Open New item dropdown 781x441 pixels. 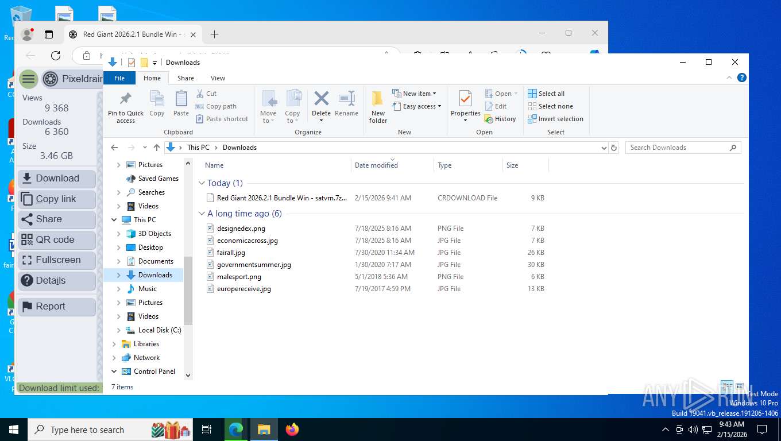tap(414, 94)
